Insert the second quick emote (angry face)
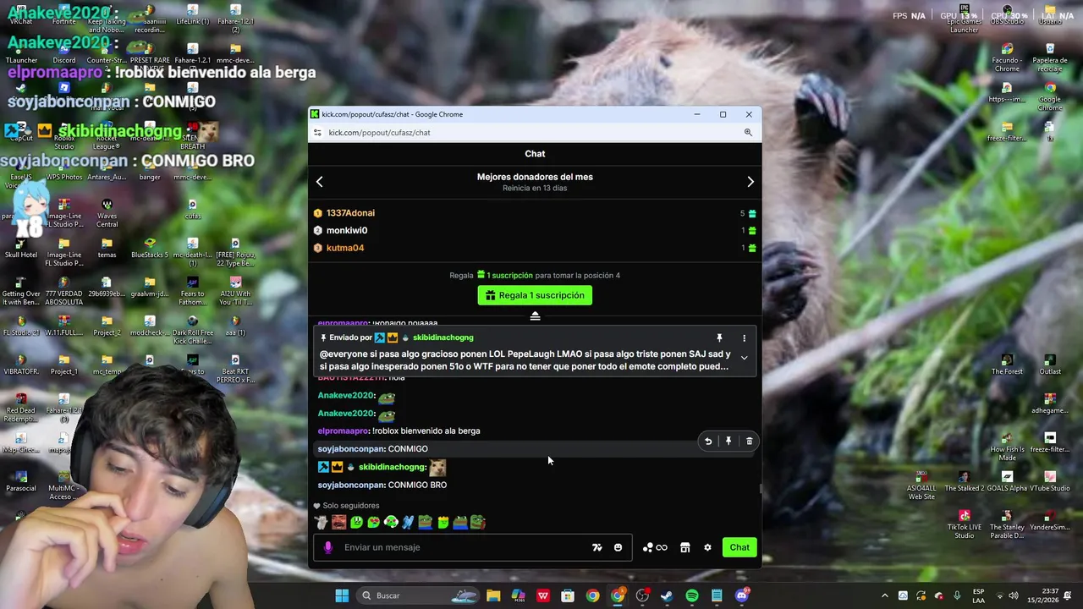Viewport: 1083px width, 609px height. point(338,523)
